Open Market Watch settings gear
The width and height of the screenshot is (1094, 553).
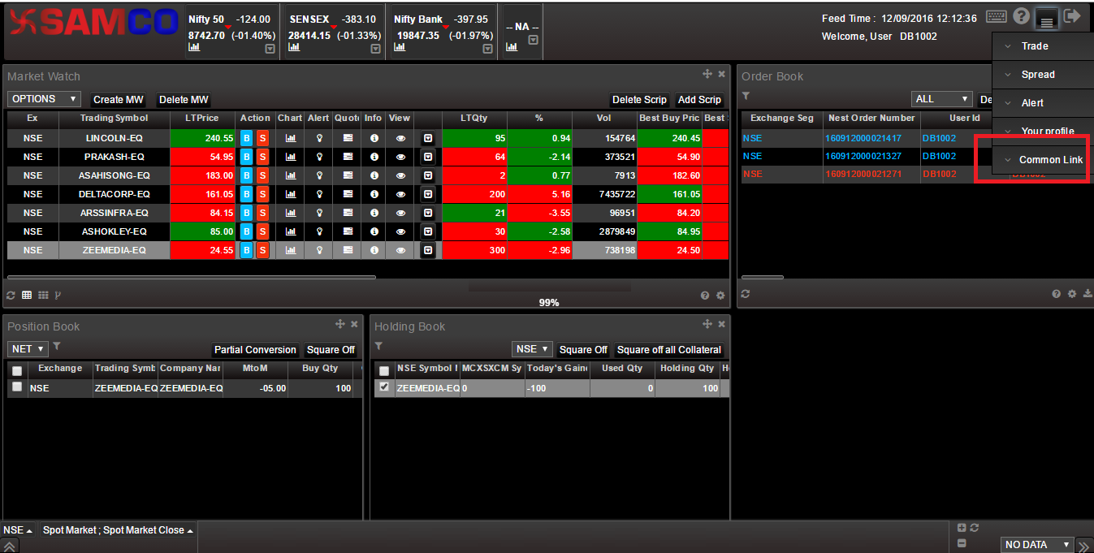coord(720,296)
